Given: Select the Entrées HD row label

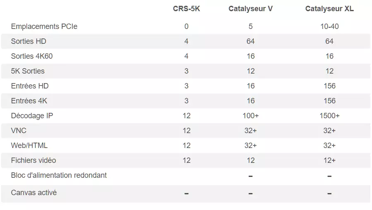Looking at the screenshot, I should pyautogui.click(x=30, y=86).
